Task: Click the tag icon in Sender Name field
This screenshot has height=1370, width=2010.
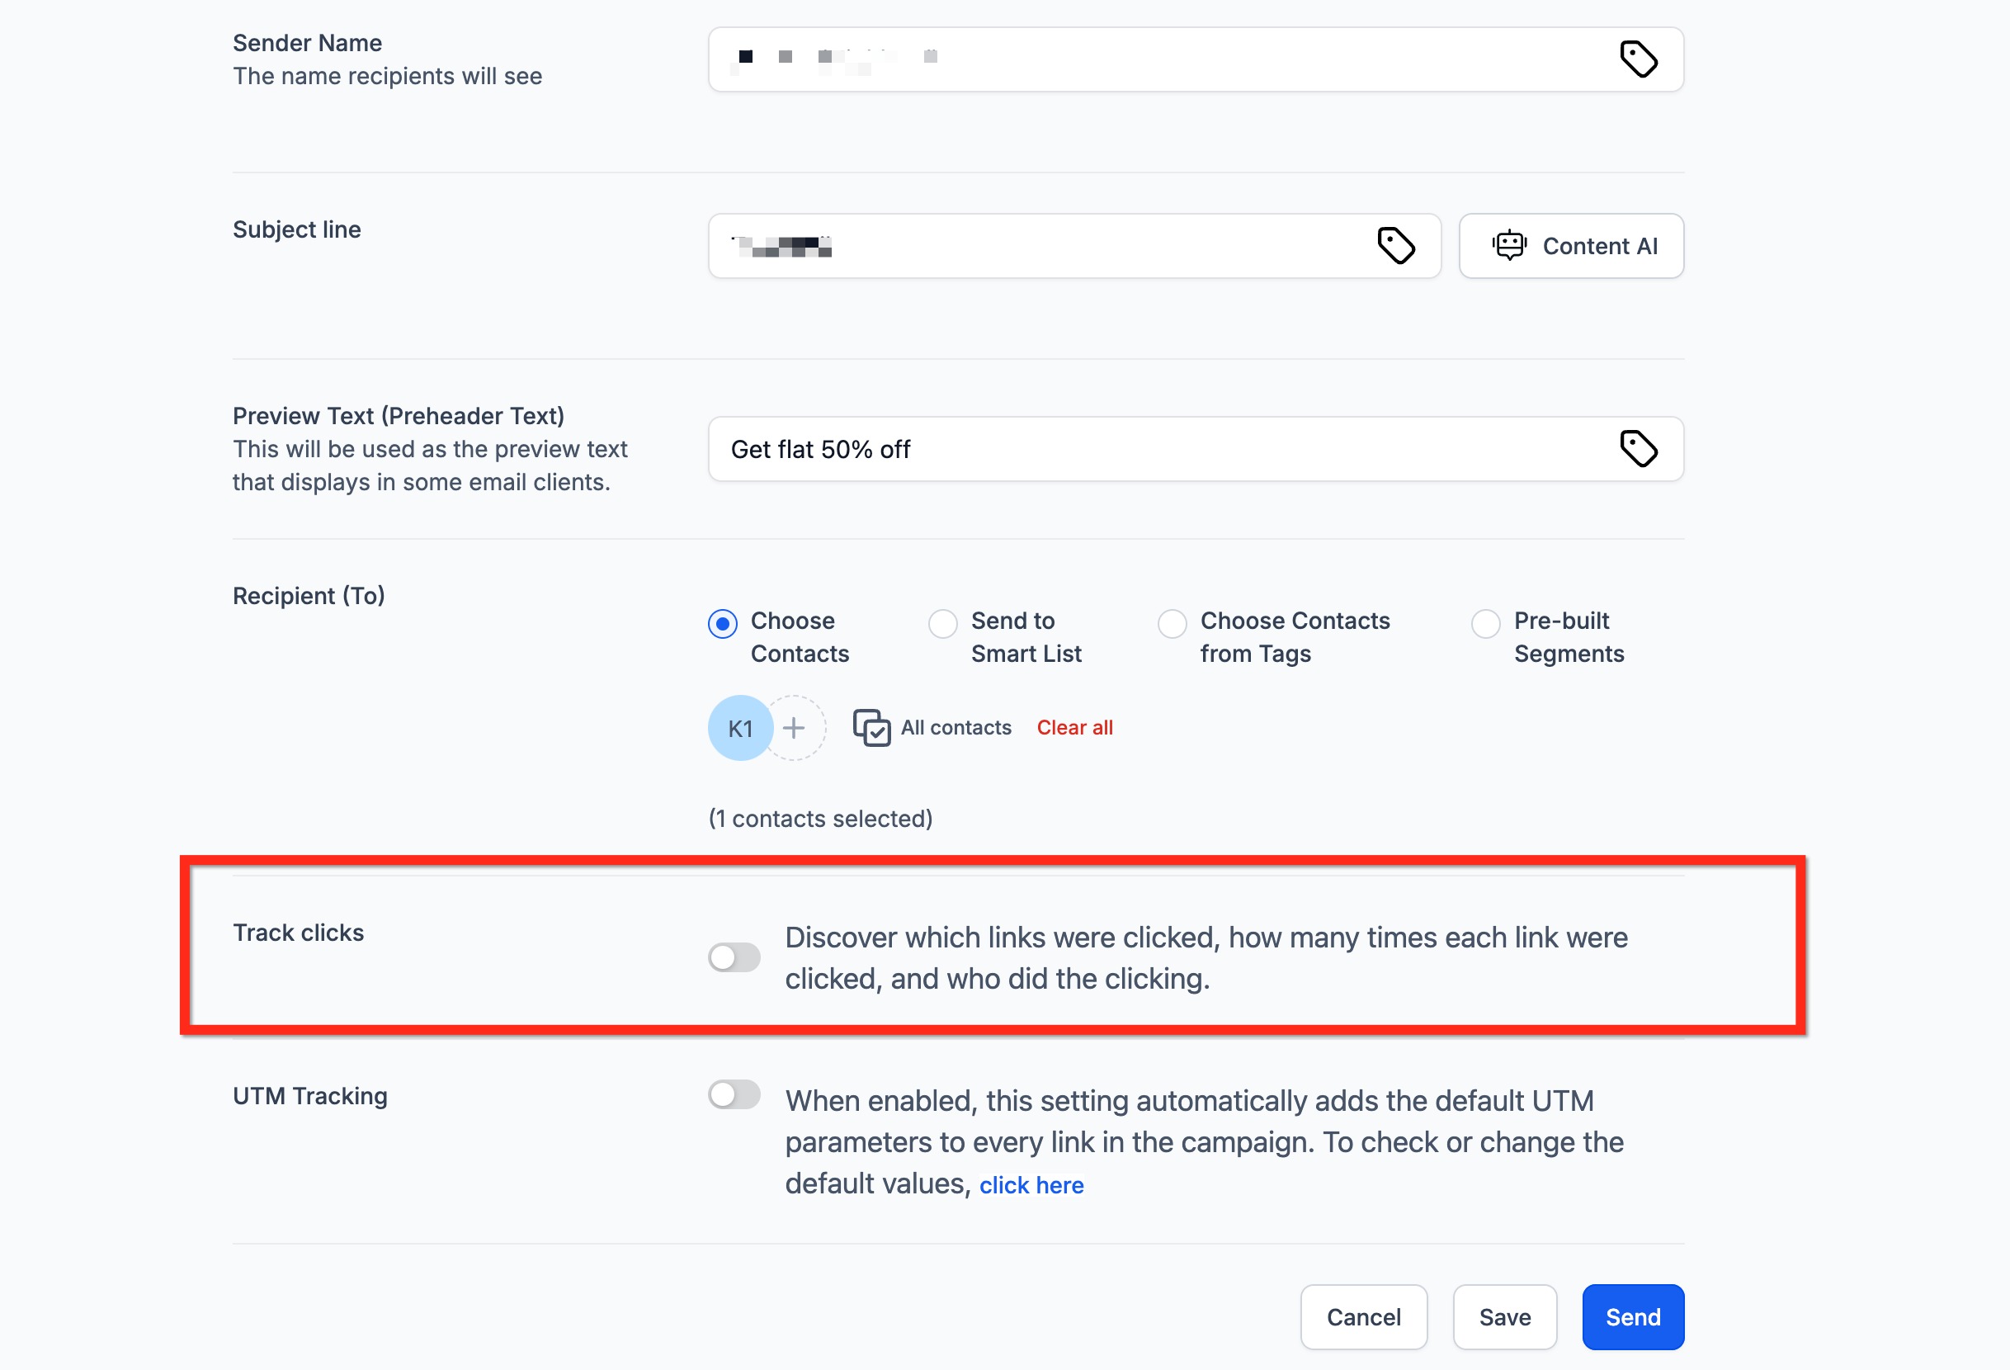Action: tap(1638, 59)
